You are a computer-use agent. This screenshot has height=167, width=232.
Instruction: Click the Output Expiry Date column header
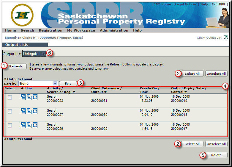pyautogui.click(x=189, y=90)
